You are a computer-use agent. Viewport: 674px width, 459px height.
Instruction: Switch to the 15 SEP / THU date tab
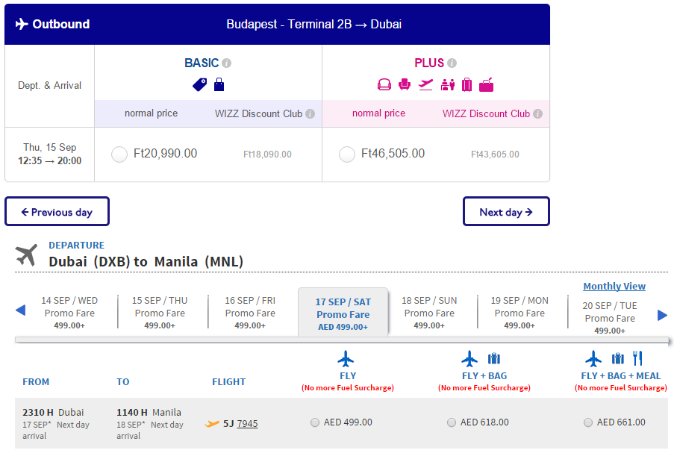(160, 313)
